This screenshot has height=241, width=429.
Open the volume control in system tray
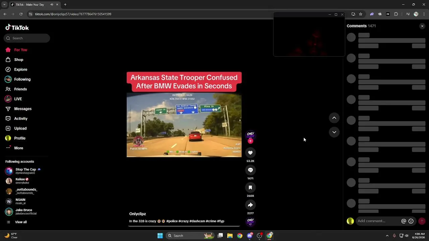407,236
